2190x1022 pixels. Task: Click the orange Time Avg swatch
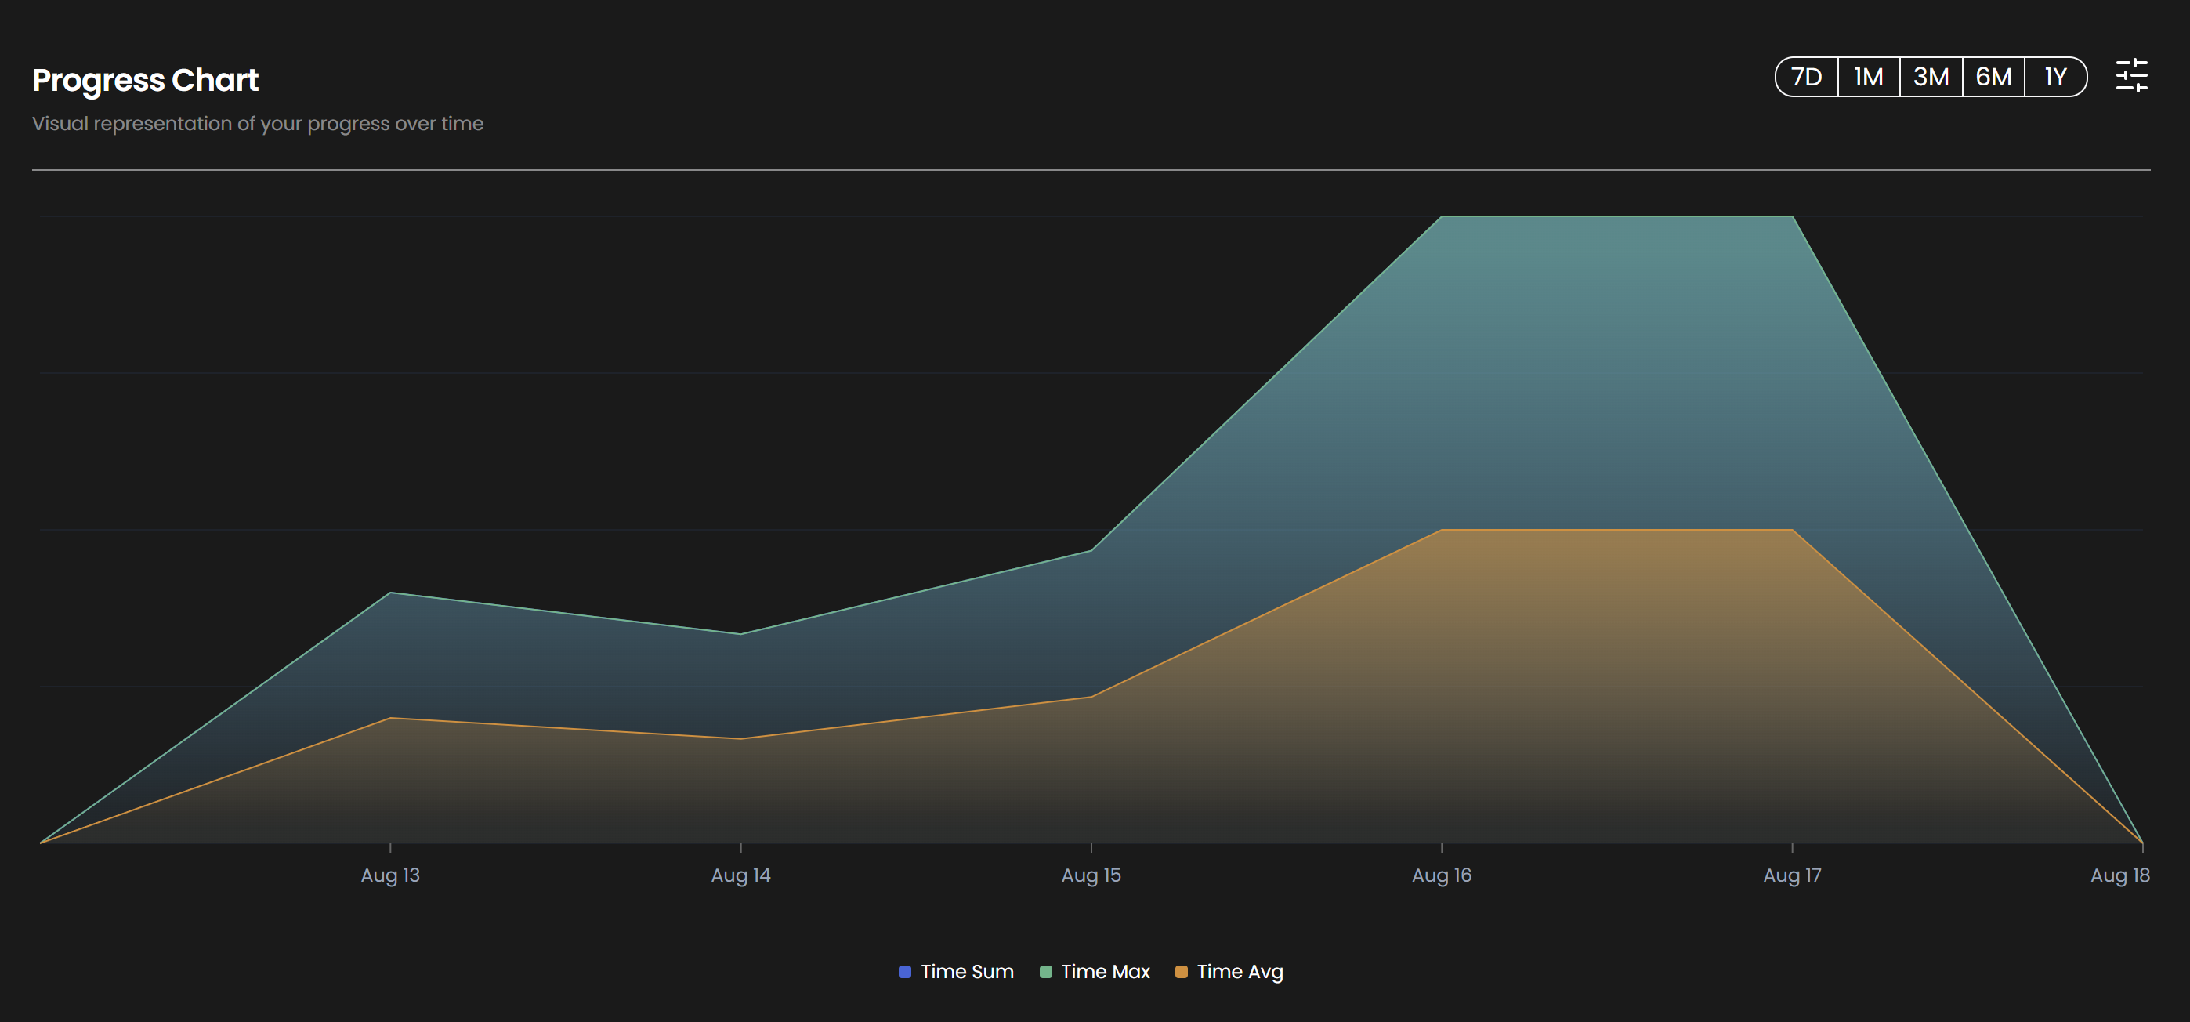tap(1181, 971)
